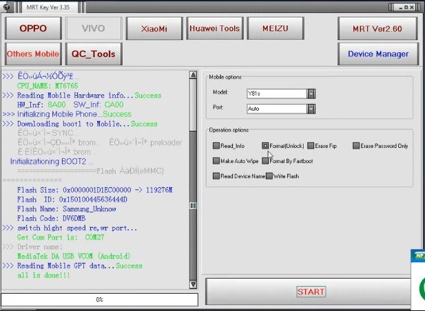Click the HW_Inf: 8A00 log line

point(70,105)
